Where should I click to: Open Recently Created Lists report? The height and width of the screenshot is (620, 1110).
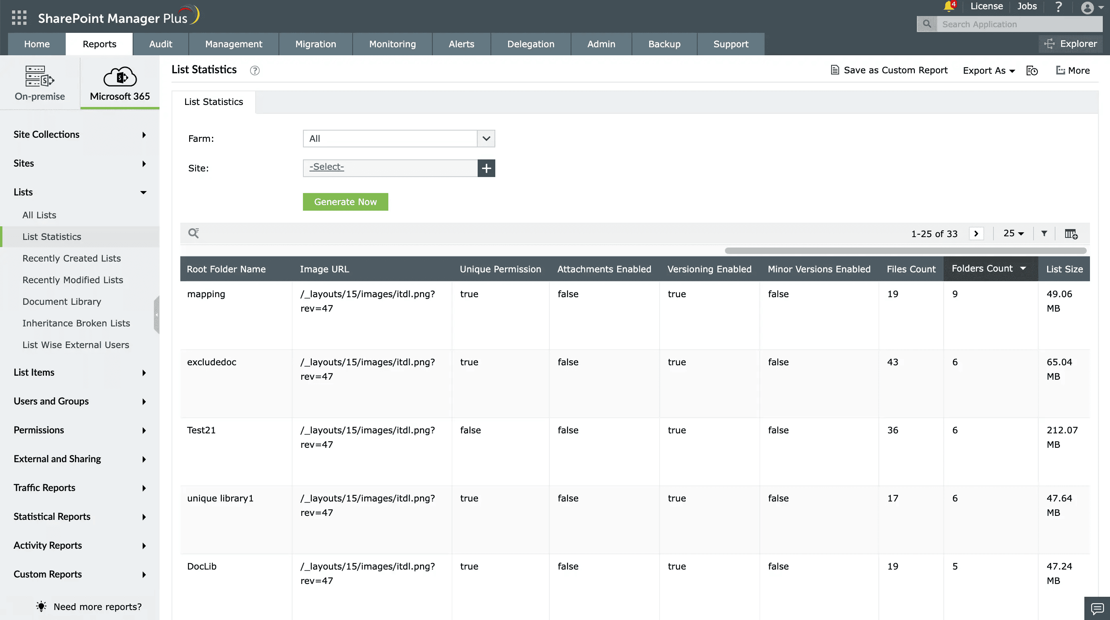pyautogui.click(x=72, y=258)
